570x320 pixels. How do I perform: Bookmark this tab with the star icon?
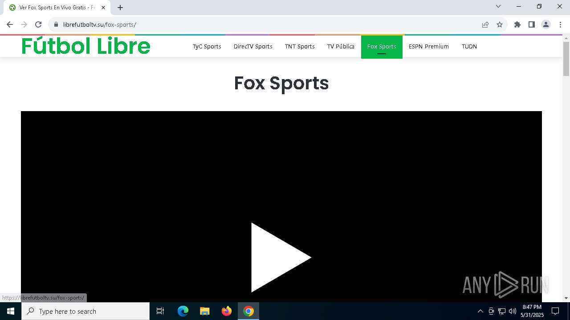500,24
